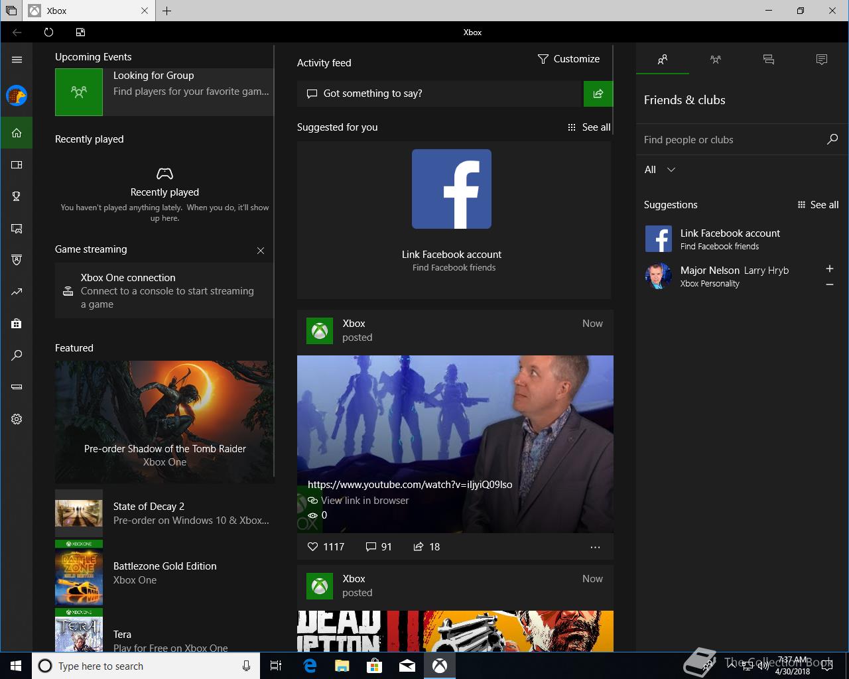
Task: Click View link in browser
Action: point(358,501)
